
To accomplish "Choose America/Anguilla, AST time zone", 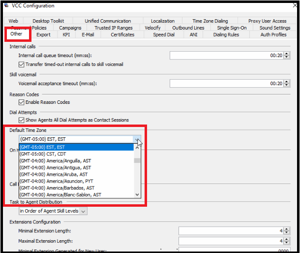I will (76, 161).
